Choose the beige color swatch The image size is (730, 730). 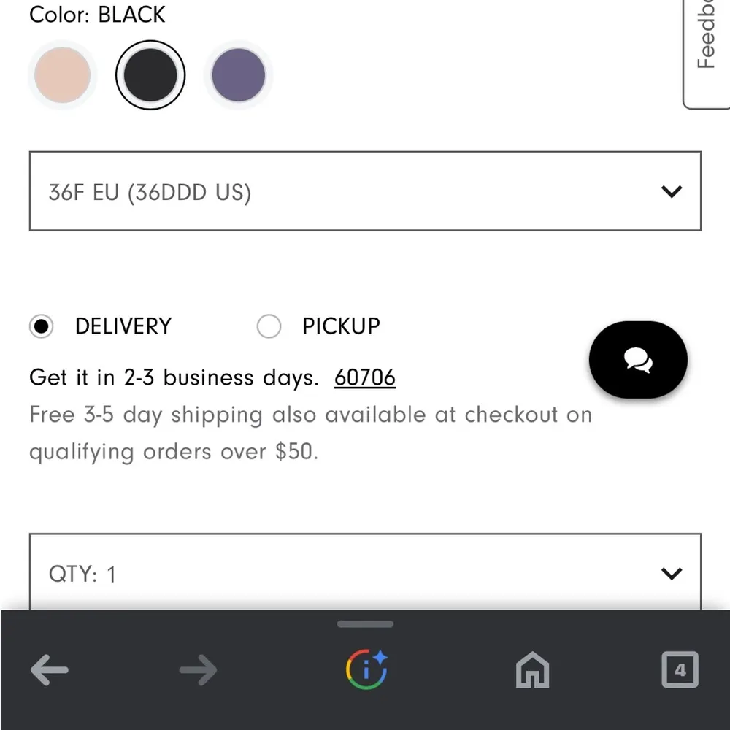pos(63,74)
